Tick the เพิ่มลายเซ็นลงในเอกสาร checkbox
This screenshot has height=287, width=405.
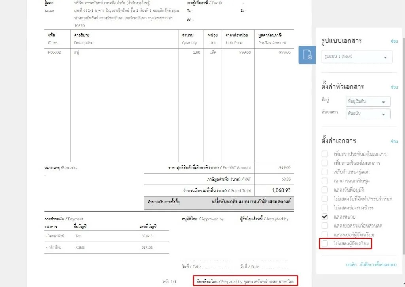[325, 163]
